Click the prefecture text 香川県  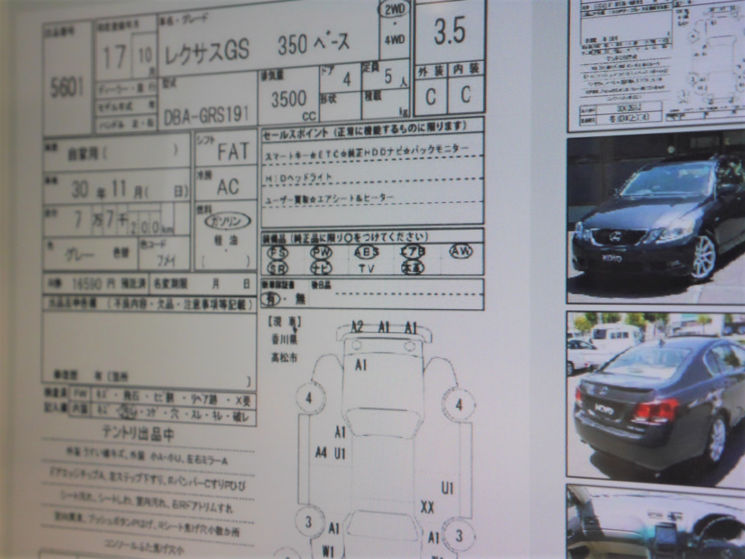tap(284, 340)
